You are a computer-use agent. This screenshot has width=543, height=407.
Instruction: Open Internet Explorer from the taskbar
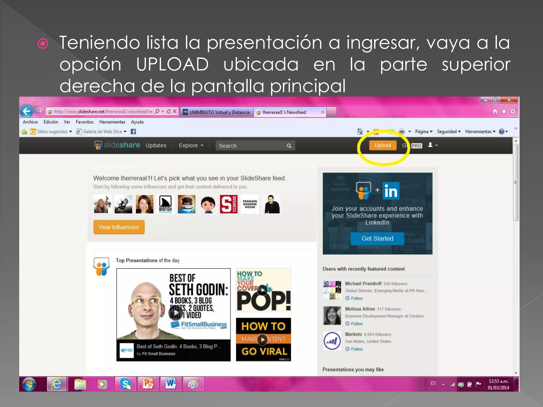point(57,384)
